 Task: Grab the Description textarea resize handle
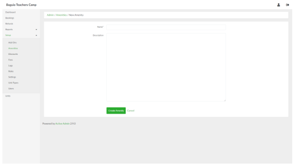point(225,100)
